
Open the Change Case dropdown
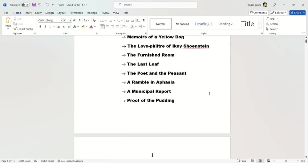[87, 20]
